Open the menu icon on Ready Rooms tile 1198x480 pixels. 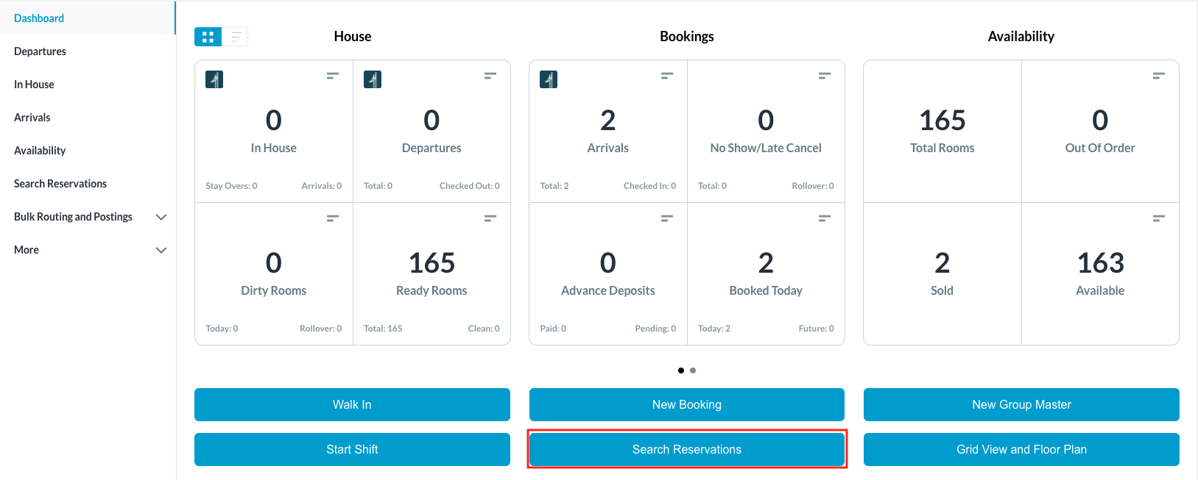(x=490, y=218)
